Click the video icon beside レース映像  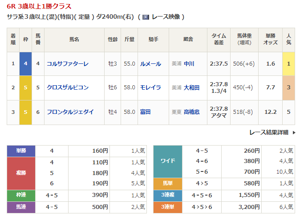click(146, 17)
